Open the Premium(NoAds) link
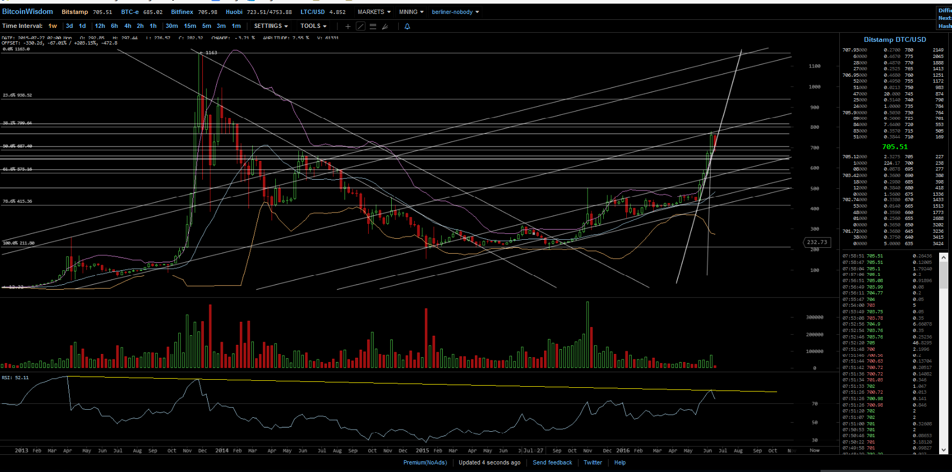This screenshot has height=472, width=952. [x=425, y=462]
